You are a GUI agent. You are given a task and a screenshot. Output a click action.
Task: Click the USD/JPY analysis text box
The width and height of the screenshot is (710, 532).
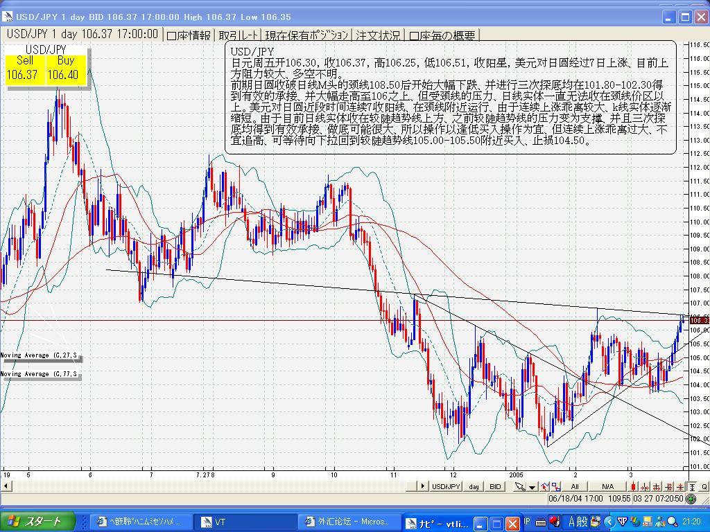[x=451, y=97]
